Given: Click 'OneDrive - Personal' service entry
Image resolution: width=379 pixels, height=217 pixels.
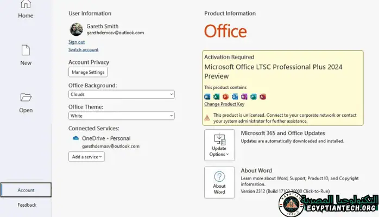Looking at the screenshot, I should (106, 138).
